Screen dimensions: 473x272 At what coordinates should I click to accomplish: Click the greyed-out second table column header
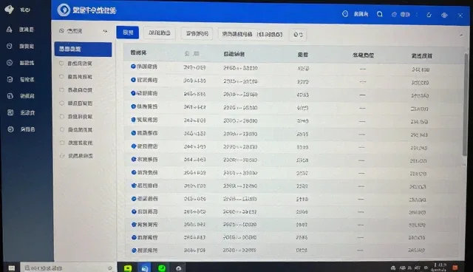tap(192, 53)
